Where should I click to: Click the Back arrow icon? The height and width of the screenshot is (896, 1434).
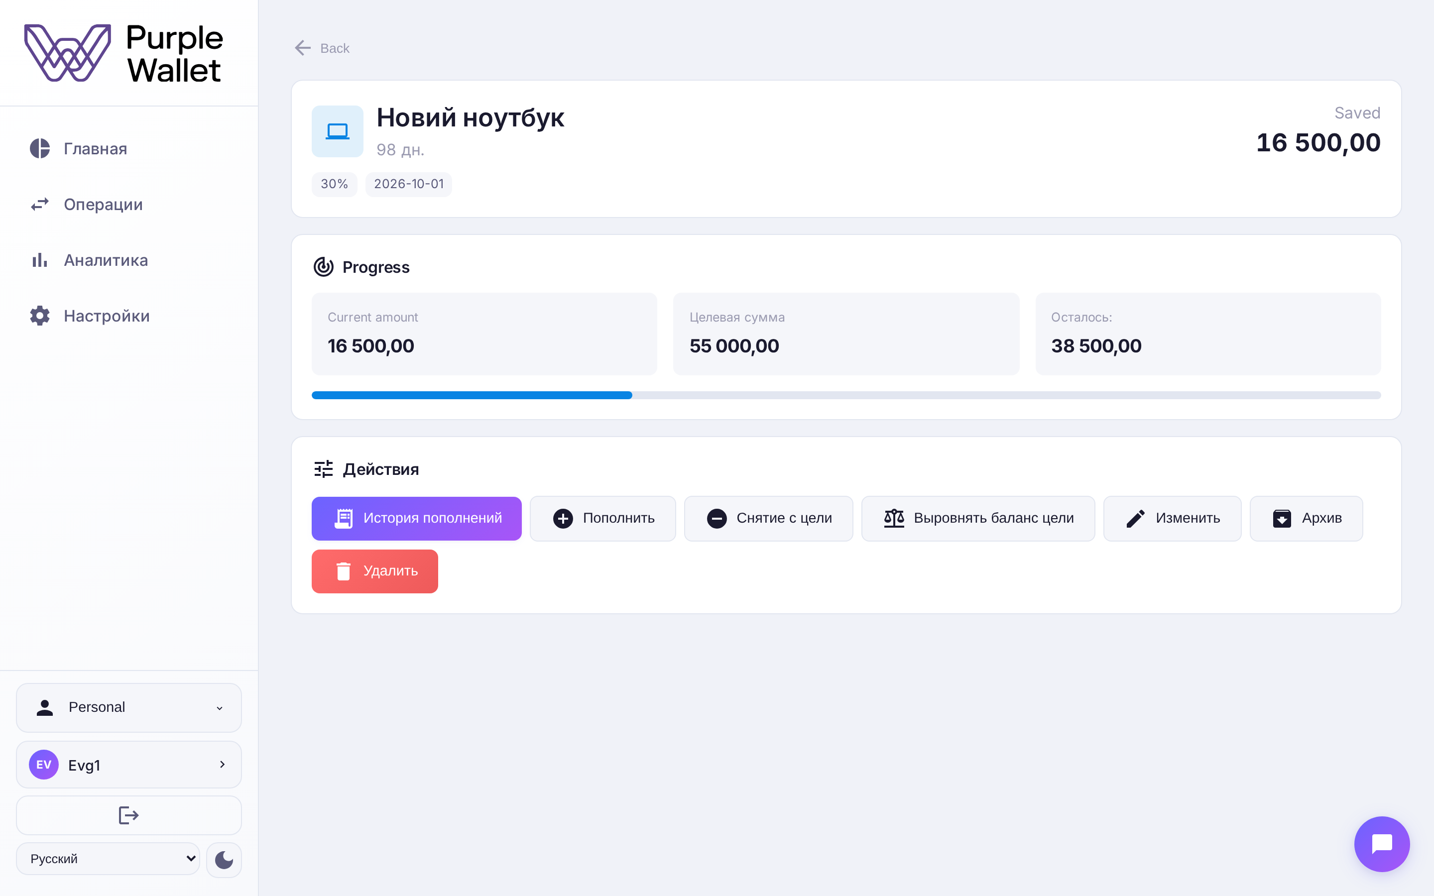pos(303,48)
